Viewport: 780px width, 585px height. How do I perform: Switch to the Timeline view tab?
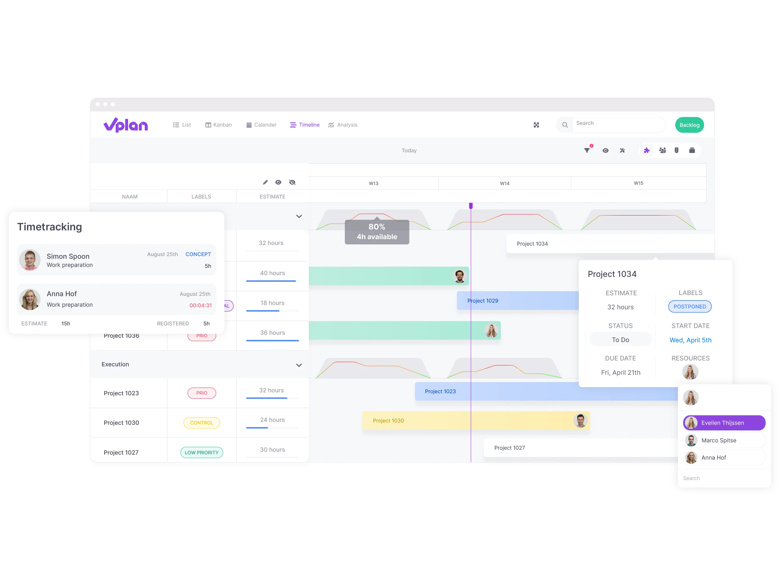(x=304, y=125)
